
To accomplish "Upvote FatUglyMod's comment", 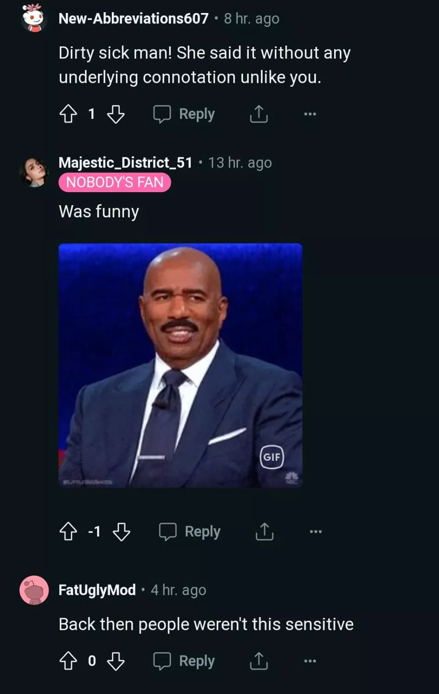I will 68,661.
